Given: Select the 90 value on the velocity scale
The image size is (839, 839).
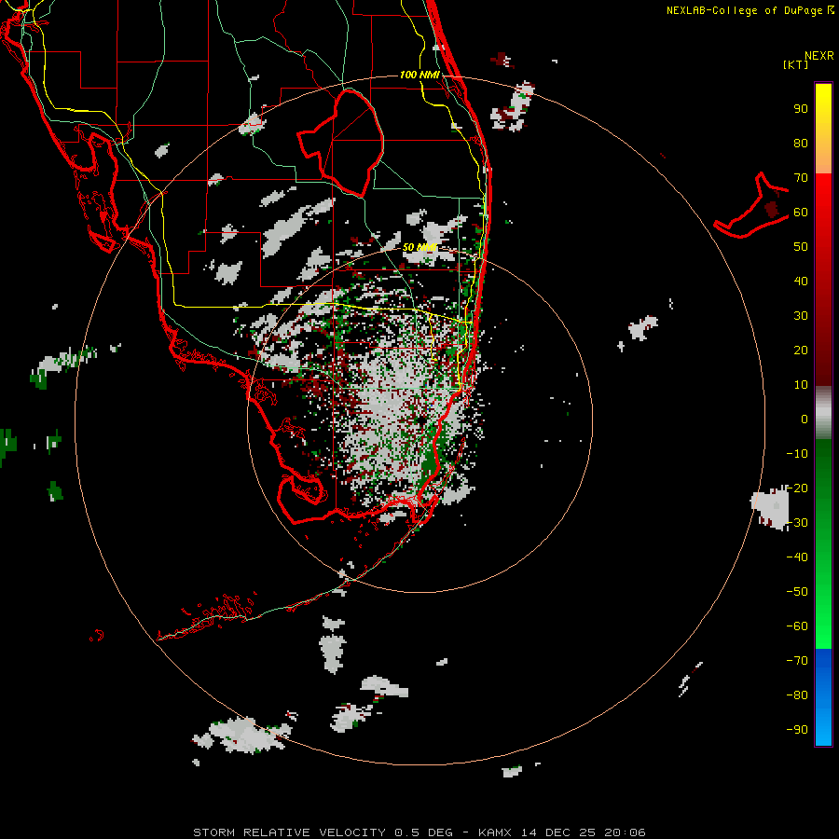Looking at the screenshot, I should pyautogui.click(x=801, y=109).
